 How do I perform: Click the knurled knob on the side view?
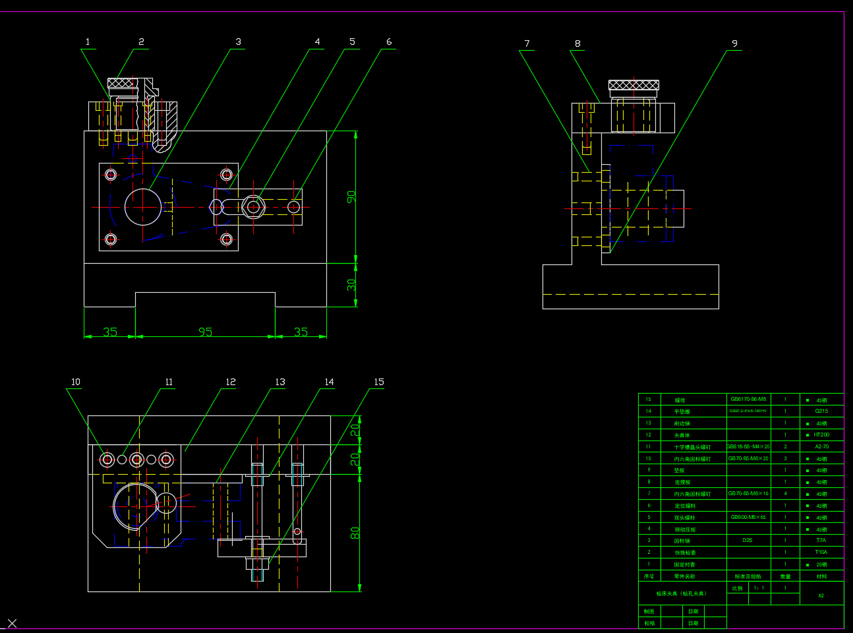[x=633, y=85]
